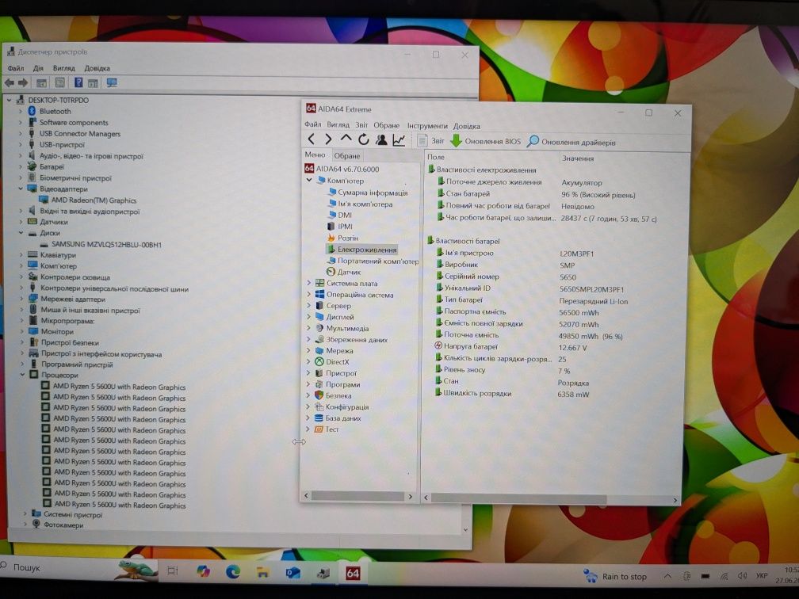Collapse the Комп'ютер node in AIDA64
Viewport: 799px width, 599px height.
309,181
